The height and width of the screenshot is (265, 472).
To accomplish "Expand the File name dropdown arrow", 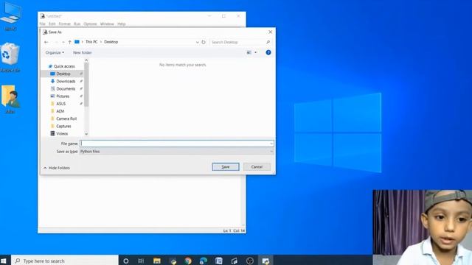I will [x=271, y=144].
